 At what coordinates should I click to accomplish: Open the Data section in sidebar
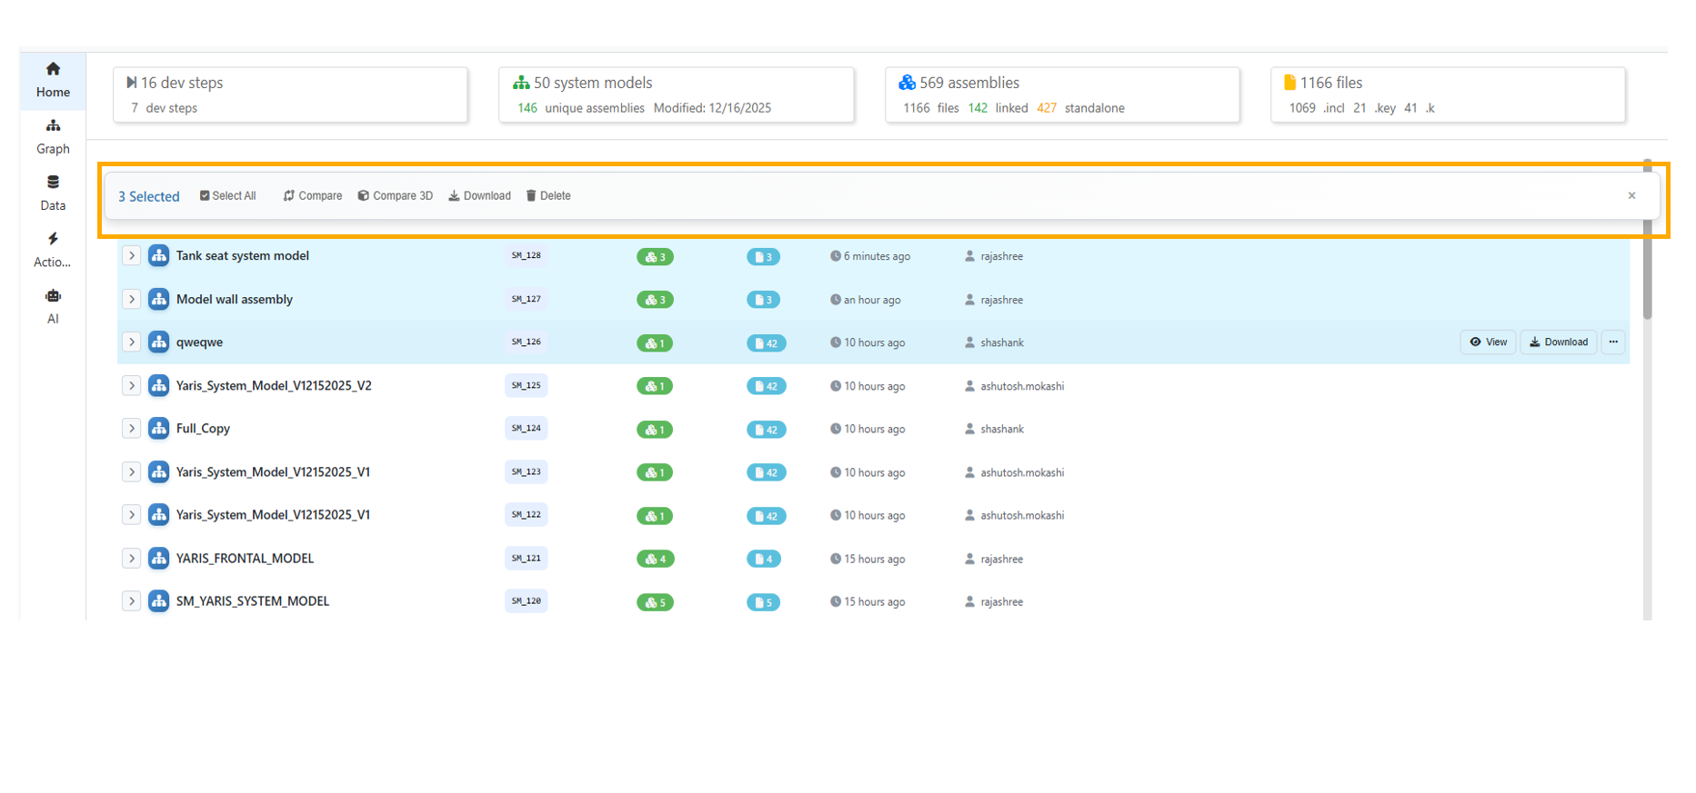53,193
